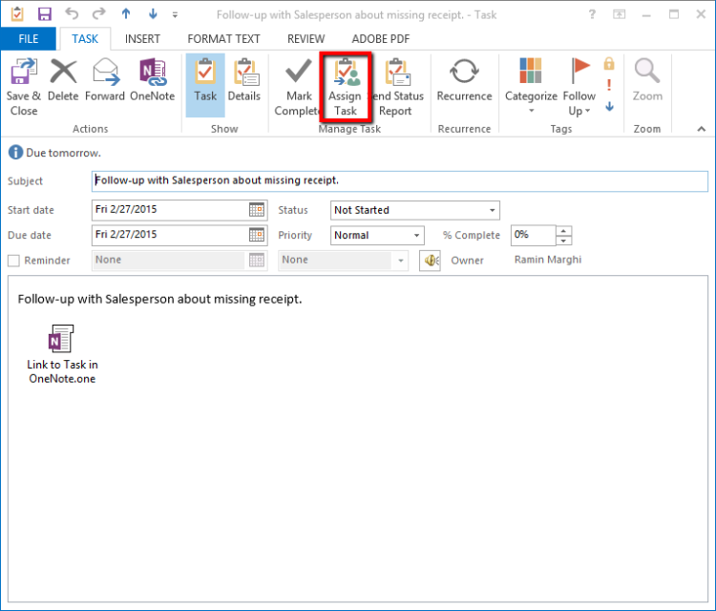
Task: Click the Assign Task icon
Action: [x=346, y=87]
